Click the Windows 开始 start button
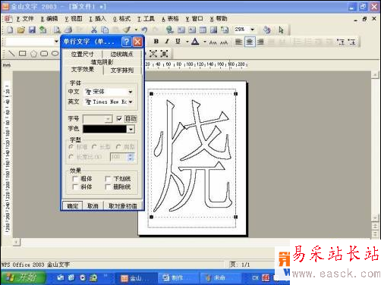 tap(24, 277)
